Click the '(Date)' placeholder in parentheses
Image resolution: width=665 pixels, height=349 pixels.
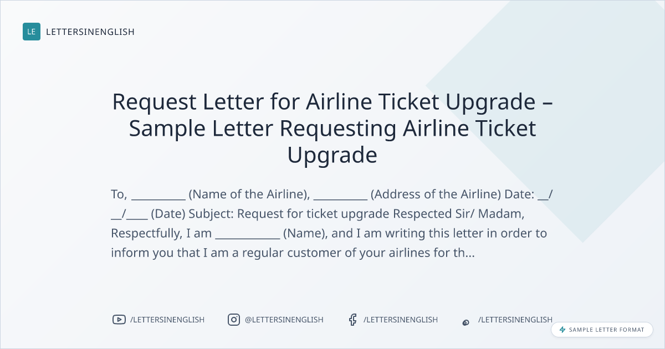point(165,214)
